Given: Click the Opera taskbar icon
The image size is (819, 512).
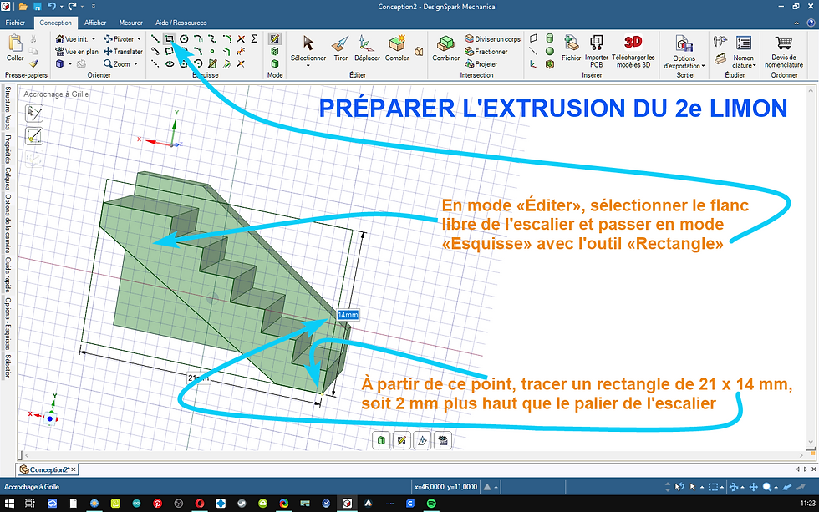Looking at the screenshot, I should 200,504.
